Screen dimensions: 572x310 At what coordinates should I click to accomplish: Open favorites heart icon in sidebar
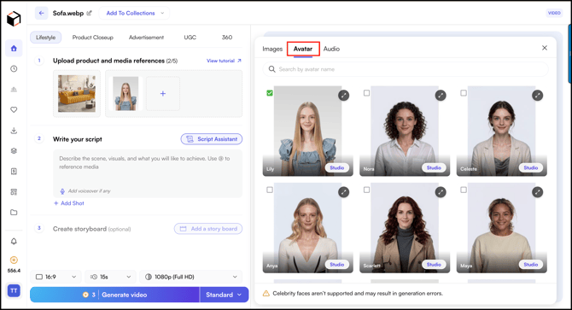[14, 109]
